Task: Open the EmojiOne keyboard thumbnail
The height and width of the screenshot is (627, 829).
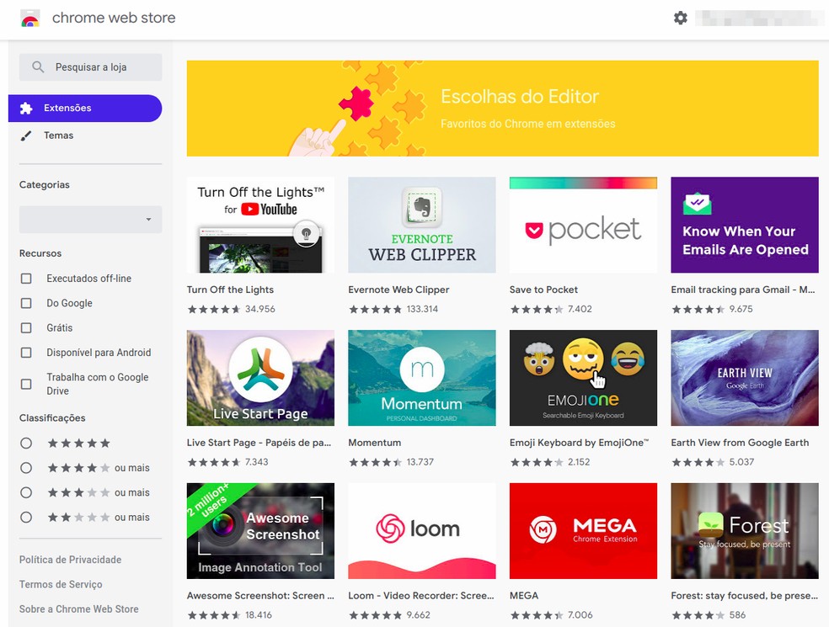Action: pos(583,378)
